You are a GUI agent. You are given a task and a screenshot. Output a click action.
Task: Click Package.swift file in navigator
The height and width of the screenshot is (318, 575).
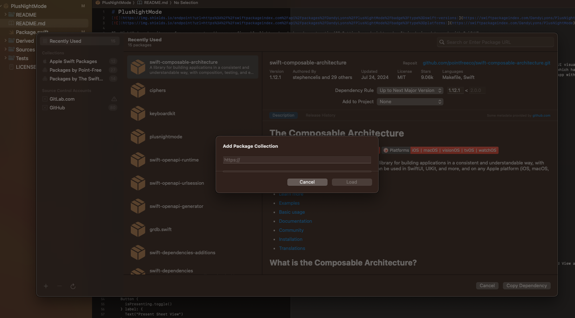click(x=32, y=32)
